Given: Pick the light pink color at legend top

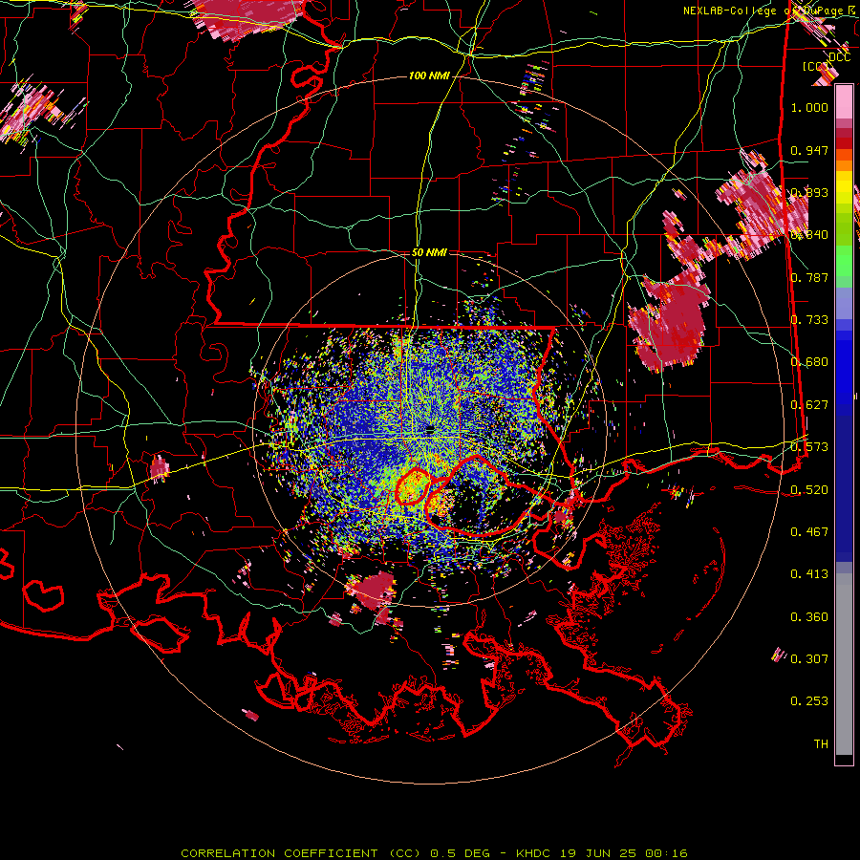Looking at the screenshot, I should 844,101.
